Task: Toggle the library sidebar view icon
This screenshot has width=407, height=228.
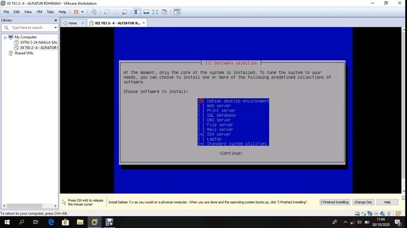Action: pyautogui.click(x=137, y=12)
